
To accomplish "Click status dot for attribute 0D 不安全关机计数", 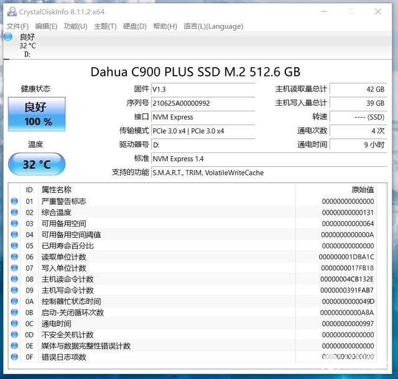I will (14, 335).
